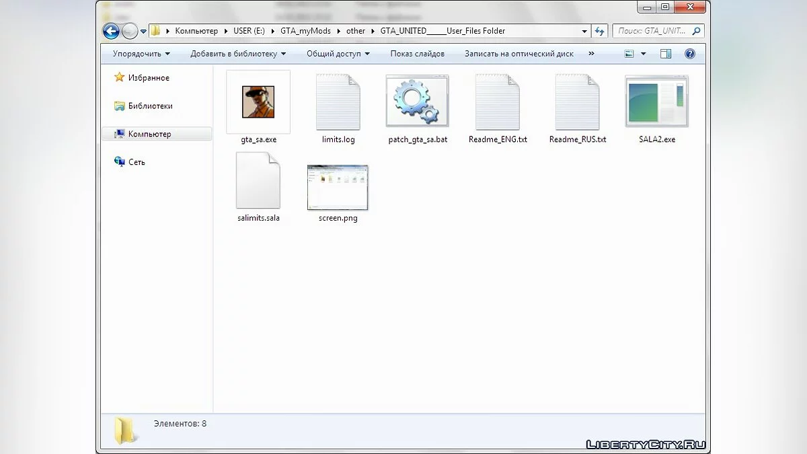Expand the Общий доступ dropdown
Viewport: 807px width, 454px height.
339,54
